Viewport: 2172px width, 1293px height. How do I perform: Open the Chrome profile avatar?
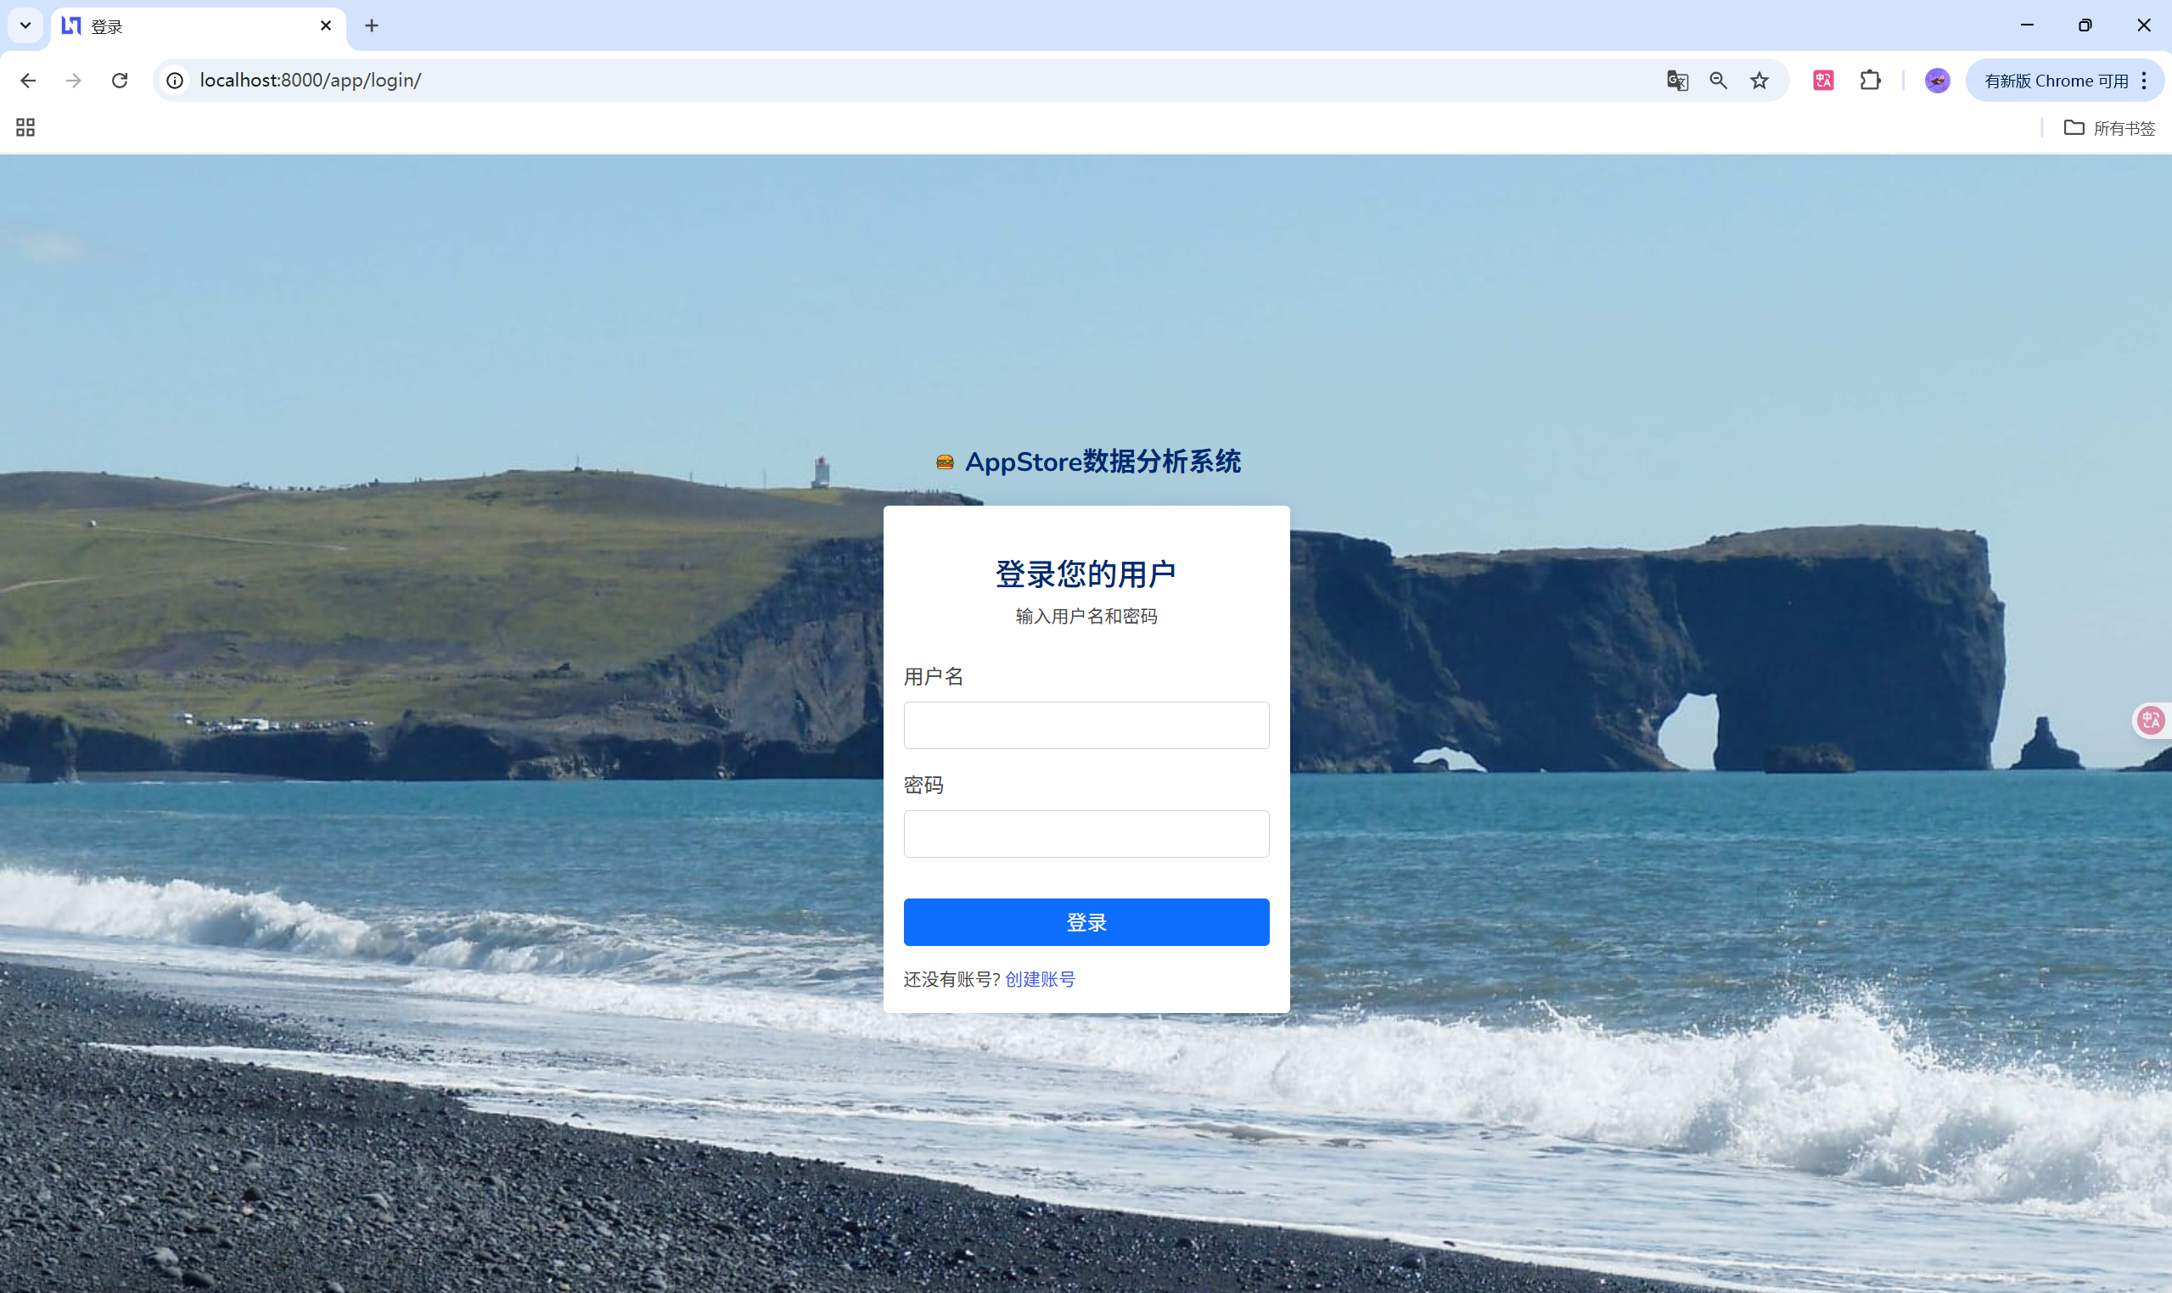point(1937,80)
